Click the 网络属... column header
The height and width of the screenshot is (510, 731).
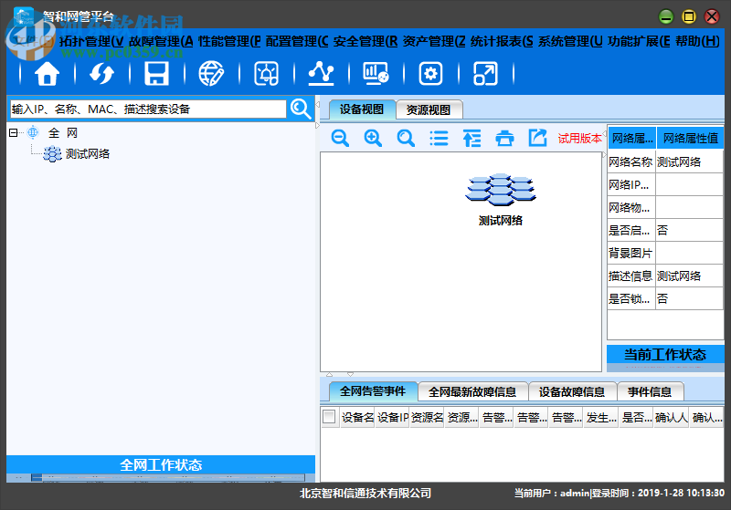(x=632, y=138)
